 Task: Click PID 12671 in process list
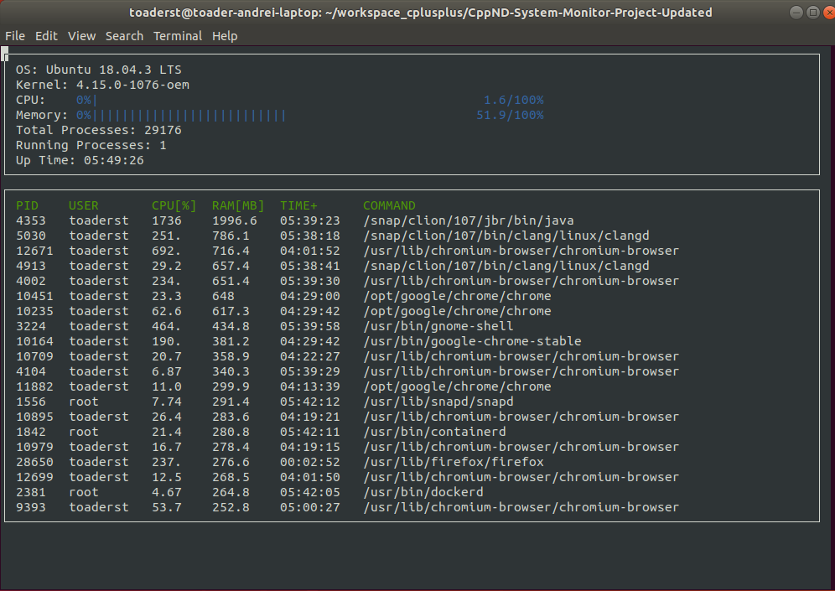(34, 251)
